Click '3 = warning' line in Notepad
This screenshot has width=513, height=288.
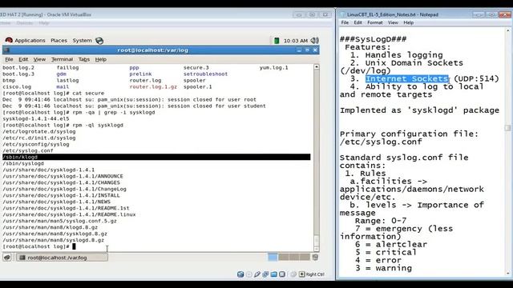tap(383, 268)
